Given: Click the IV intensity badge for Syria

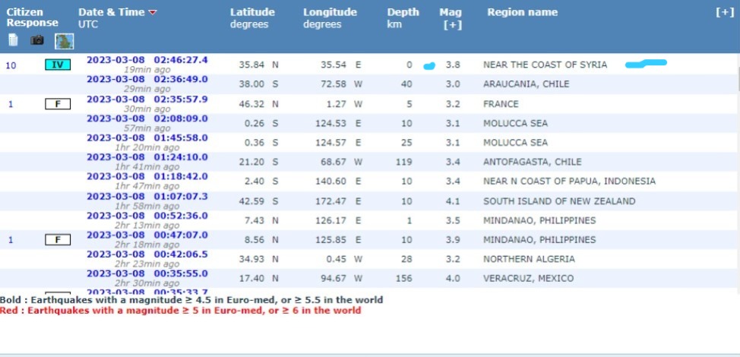Looking at the screenshot, I should coord(57,65).
